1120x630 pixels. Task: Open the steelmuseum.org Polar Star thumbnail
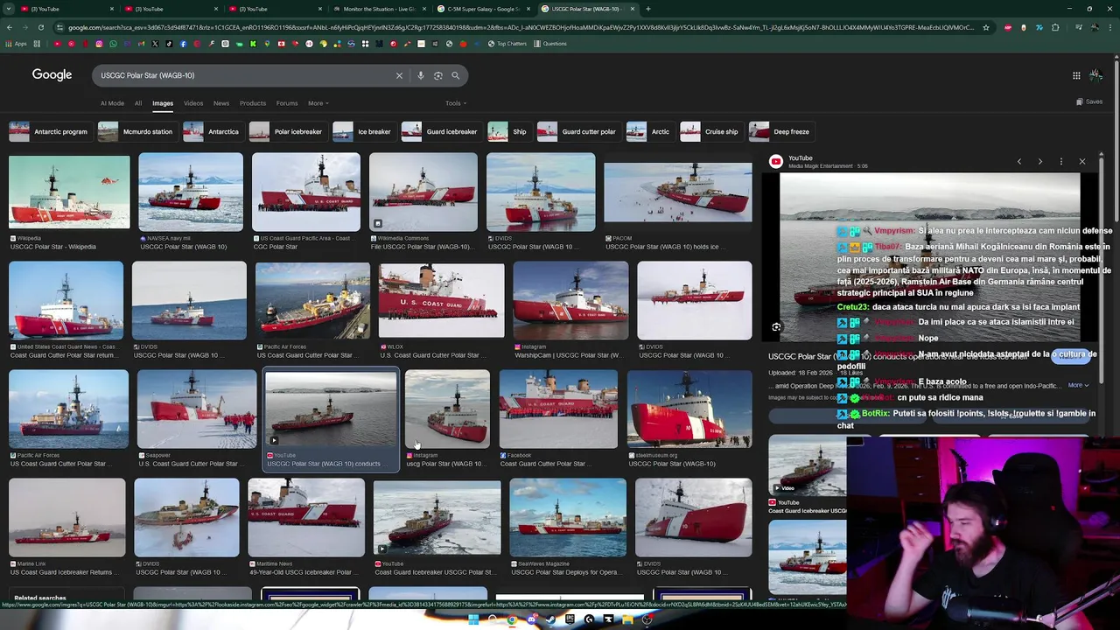(x=689, y=409)
